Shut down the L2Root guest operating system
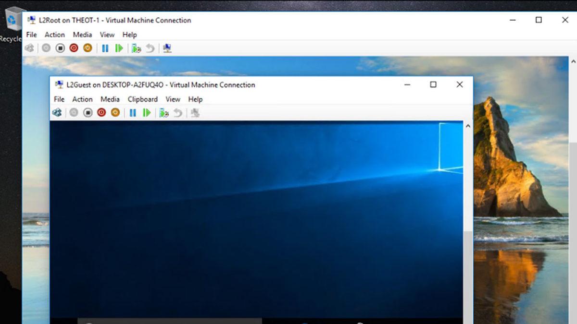The image size is (577, 324). [x=73, y=48]
